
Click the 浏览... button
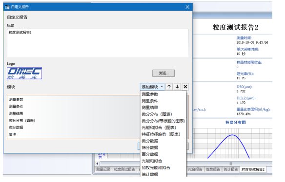pos(163,73)
